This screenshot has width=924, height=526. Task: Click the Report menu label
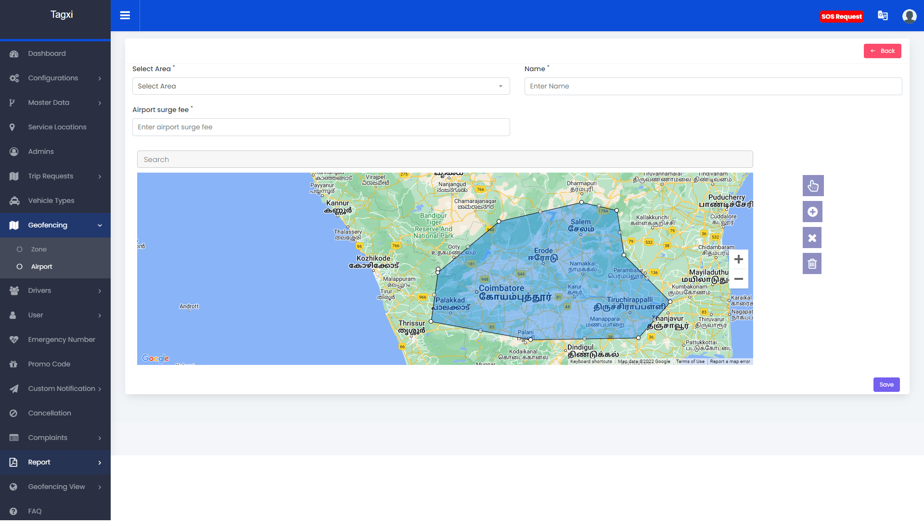click(39, 463)
